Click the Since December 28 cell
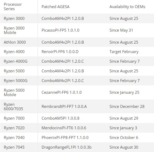The image size is (154, 152). [127, 106]
